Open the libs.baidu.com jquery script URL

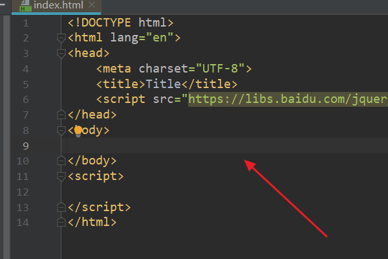pyautogui.click(x=288, y=99)
